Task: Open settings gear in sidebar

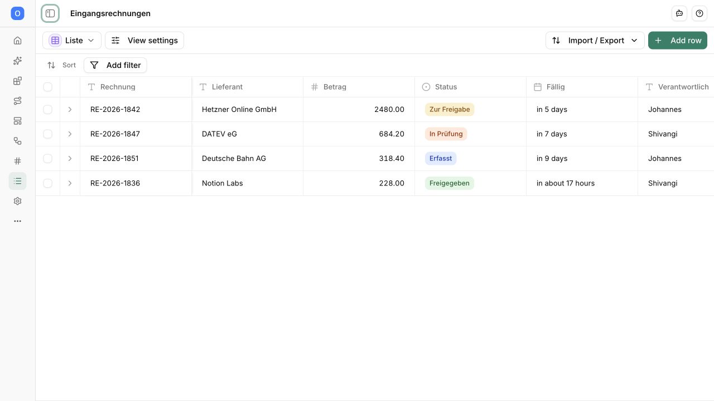Action: (17, 201)
